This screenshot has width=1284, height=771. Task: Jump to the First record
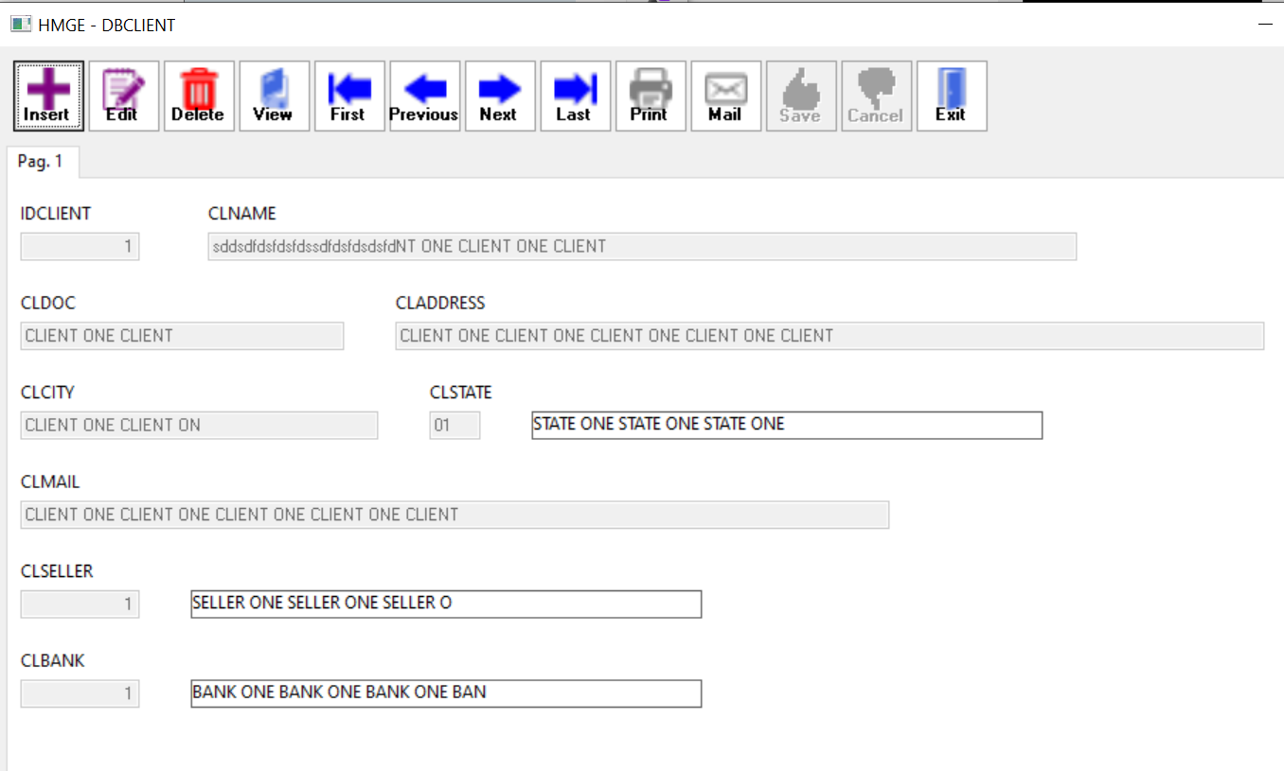(349, 96)
